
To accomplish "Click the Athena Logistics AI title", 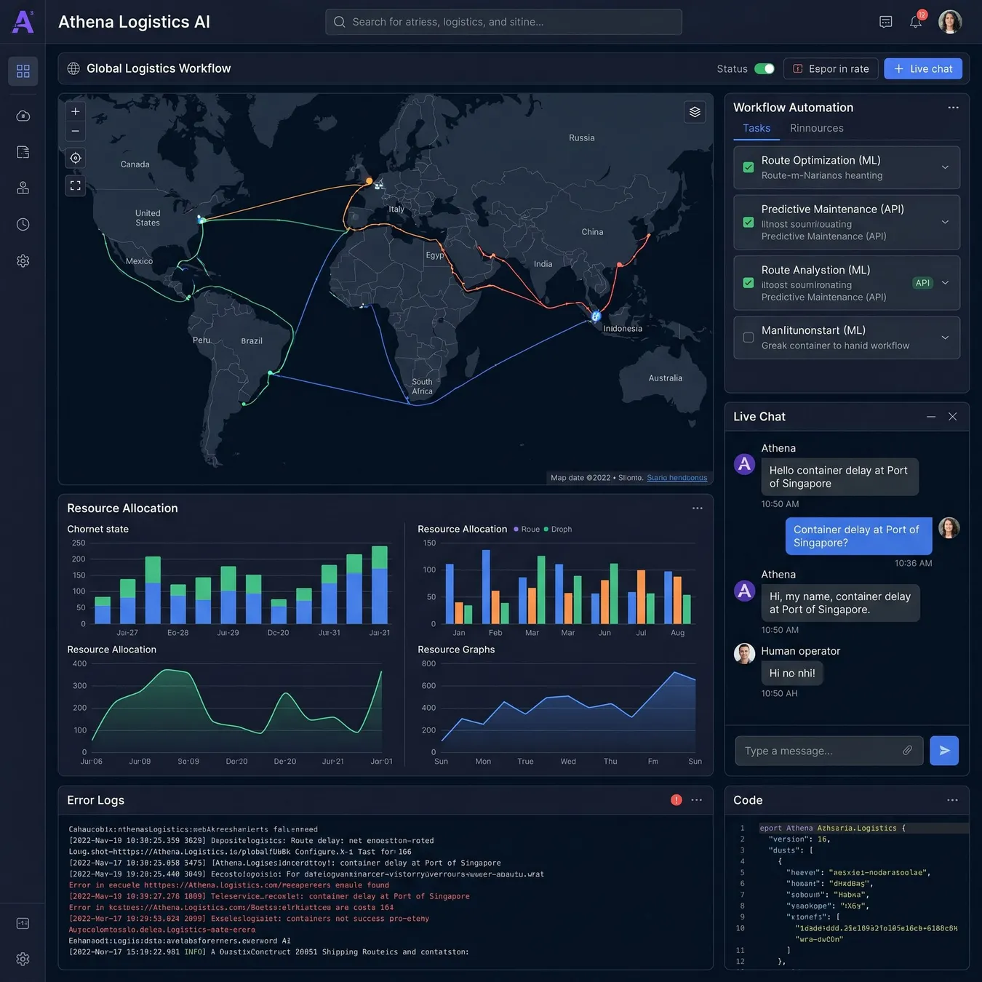I will [x=134, y=22].
